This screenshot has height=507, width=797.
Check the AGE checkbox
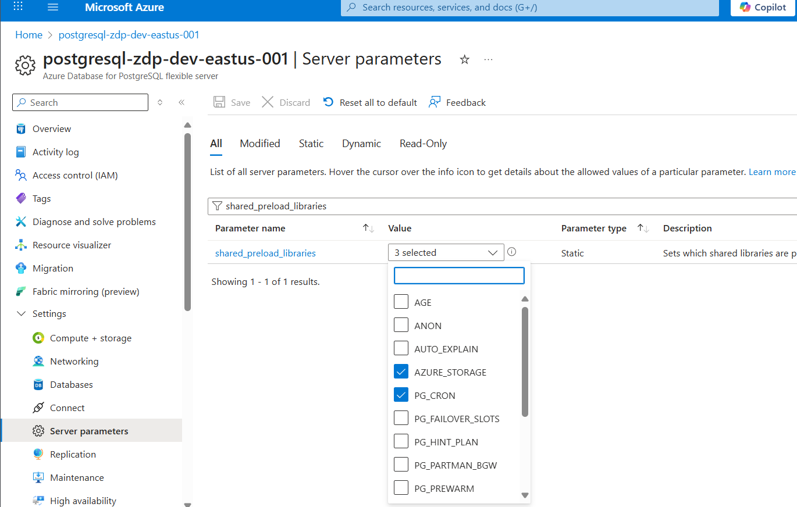tap(401, 301)
